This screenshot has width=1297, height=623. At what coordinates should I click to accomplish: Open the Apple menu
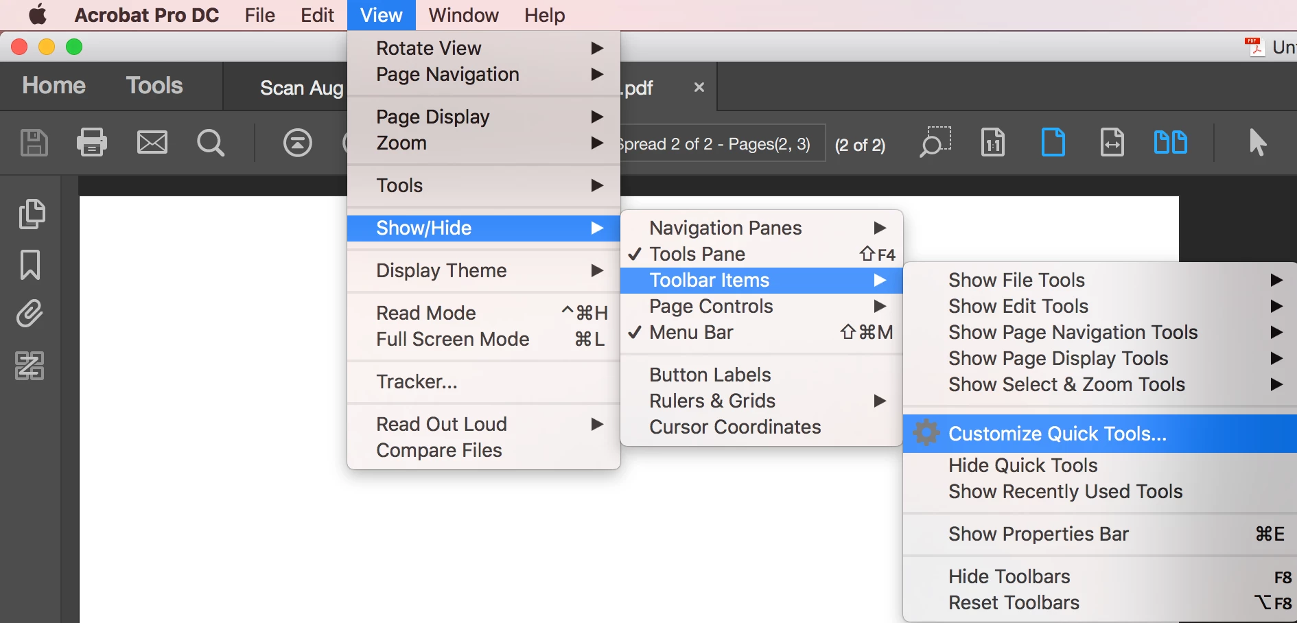38,14
